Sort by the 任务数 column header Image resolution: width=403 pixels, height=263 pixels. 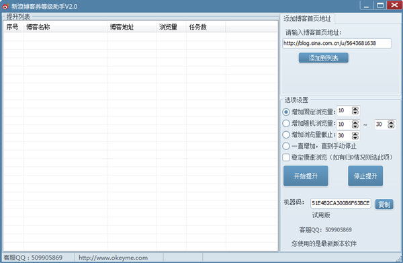pos(206,27)
